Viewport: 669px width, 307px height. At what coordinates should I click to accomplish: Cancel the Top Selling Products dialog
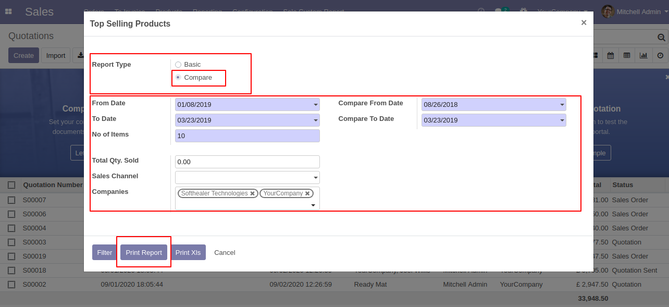point(225,252)
